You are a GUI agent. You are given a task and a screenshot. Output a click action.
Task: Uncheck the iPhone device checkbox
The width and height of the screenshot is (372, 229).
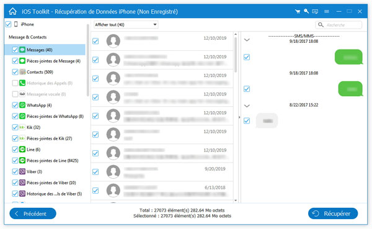click(x=8, y=24)
